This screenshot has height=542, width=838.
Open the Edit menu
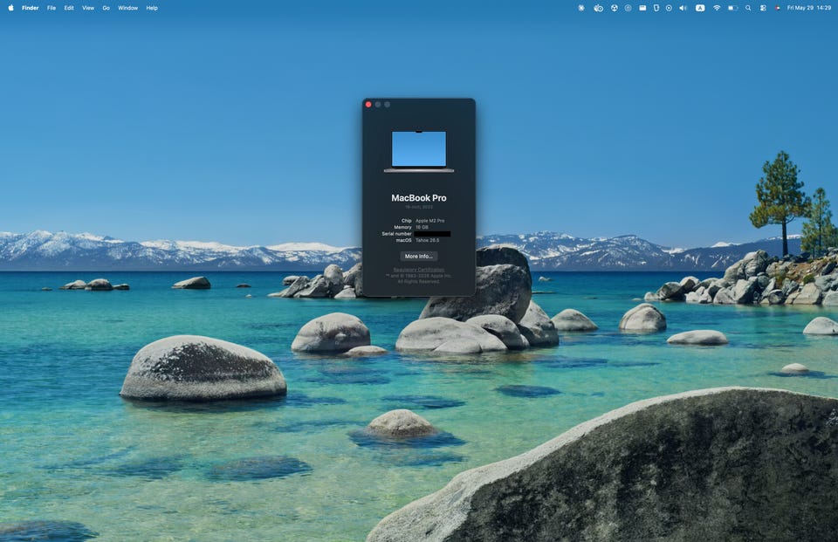(69, 8)
